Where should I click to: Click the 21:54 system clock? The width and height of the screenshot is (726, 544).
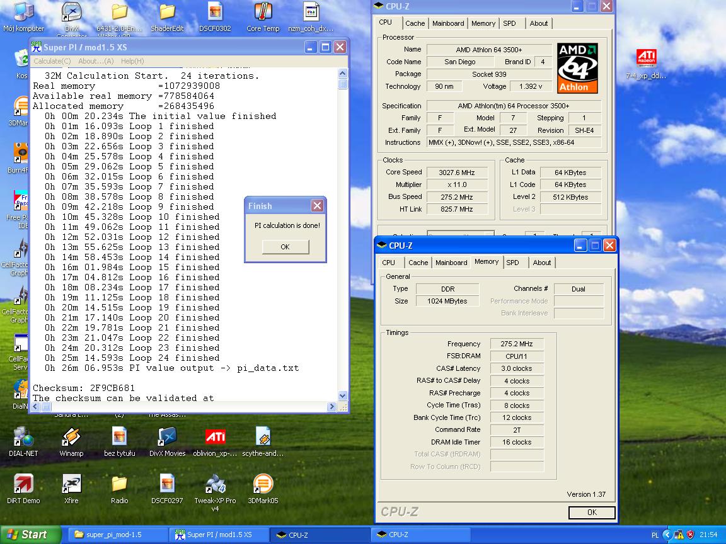click(708, 535)
